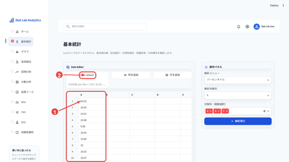Select the 品質ツール radio button

(x=12, y=91)
